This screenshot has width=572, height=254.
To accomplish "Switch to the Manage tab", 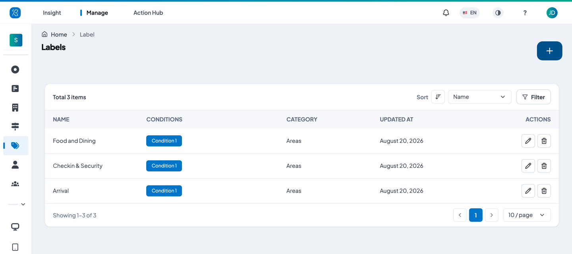I will (97, 13).
